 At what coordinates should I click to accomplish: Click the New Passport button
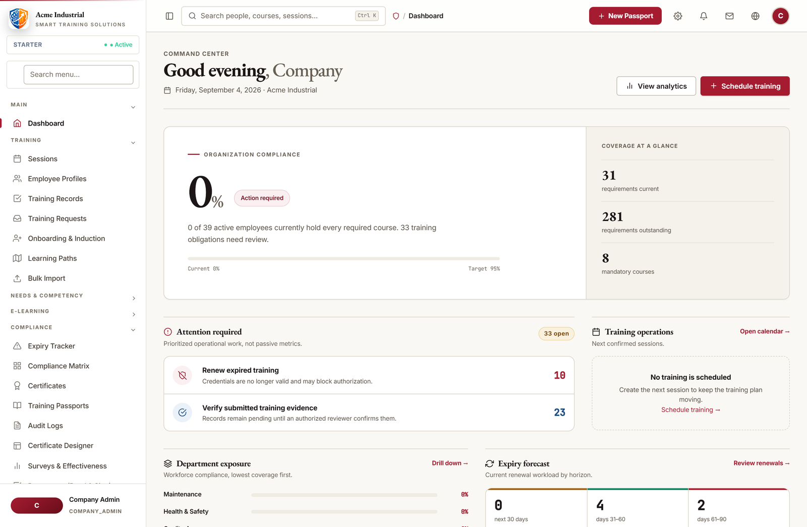[x=625, y=16]
